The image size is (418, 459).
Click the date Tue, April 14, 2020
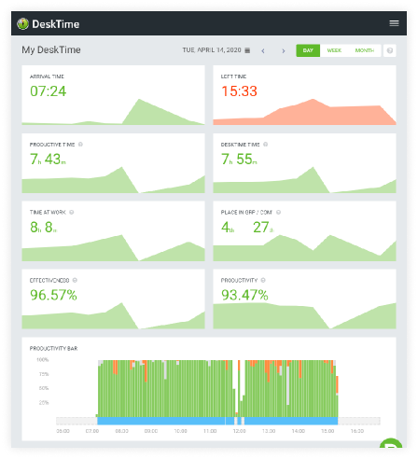(212, 50)
